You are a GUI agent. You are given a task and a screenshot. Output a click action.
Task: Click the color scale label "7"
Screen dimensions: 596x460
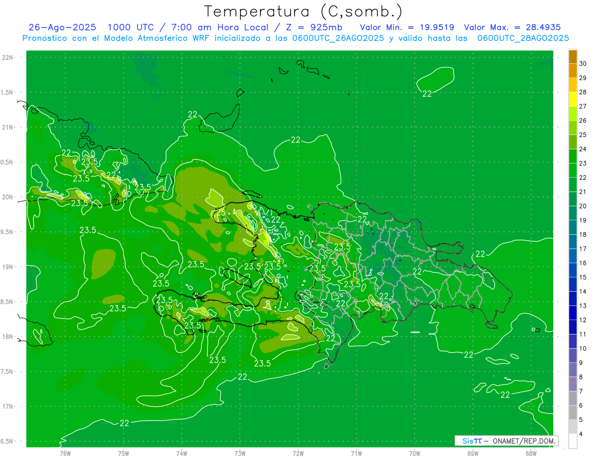(582, 391)
